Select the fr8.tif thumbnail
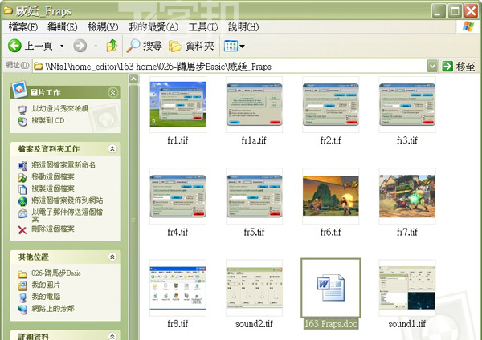 178,288
